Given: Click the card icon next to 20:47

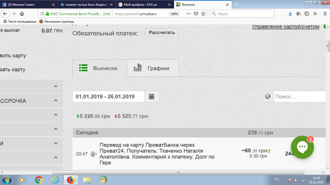Looking at the screenshot, I should click(93, 154).
